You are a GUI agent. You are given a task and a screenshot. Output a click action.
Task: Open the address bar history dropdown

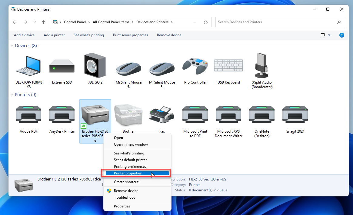(195, 22)
